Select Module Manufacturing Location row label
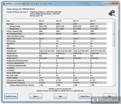The image size is (121, 104). (x=17, y=61)
